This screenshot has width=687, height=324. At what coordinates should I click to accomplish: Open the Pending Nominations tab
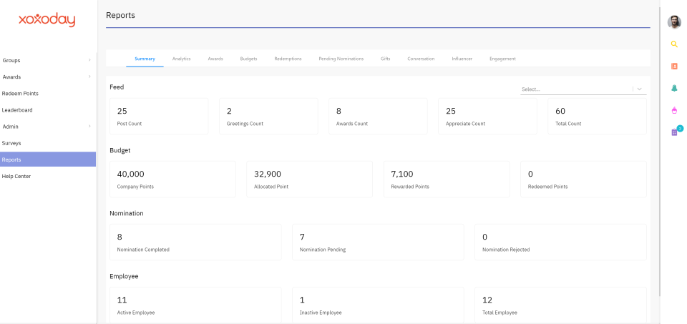point(341,59)
